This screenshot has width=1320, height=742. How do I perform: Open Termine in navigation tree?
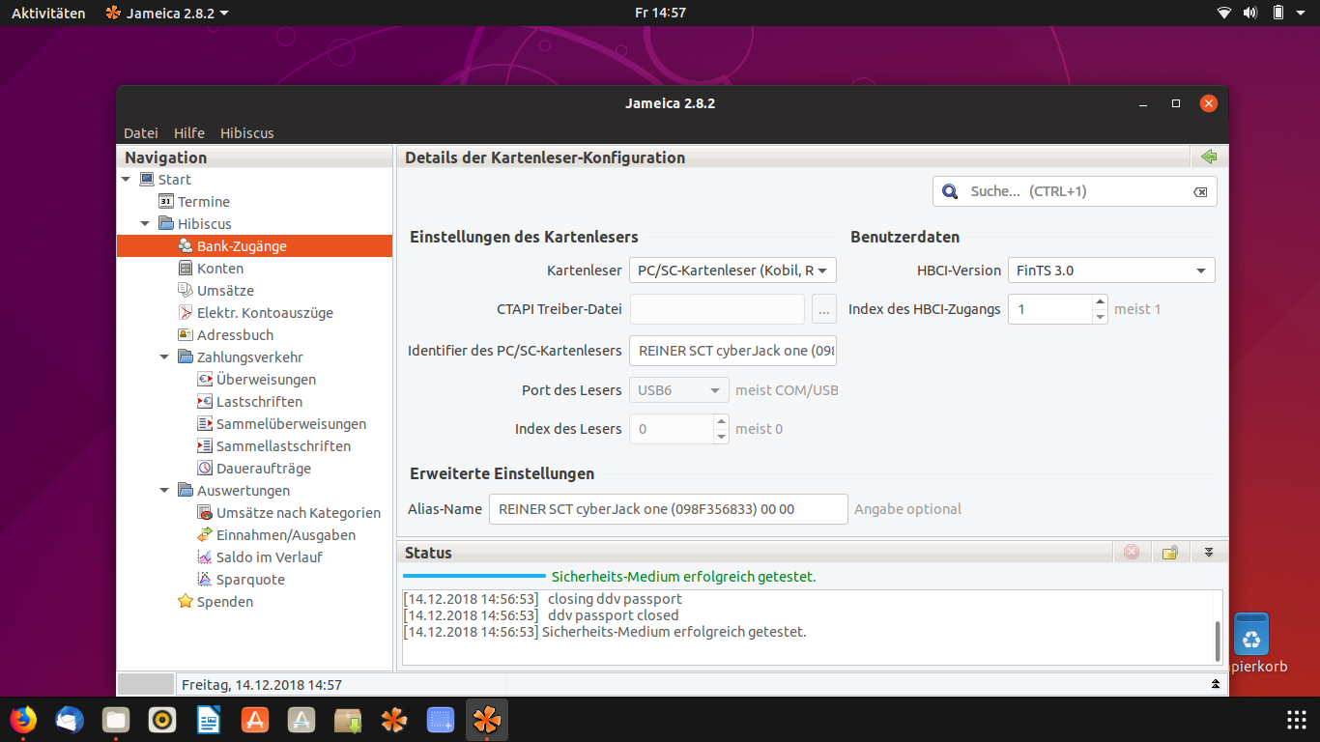pyautogui.click(x=194, y=202)
